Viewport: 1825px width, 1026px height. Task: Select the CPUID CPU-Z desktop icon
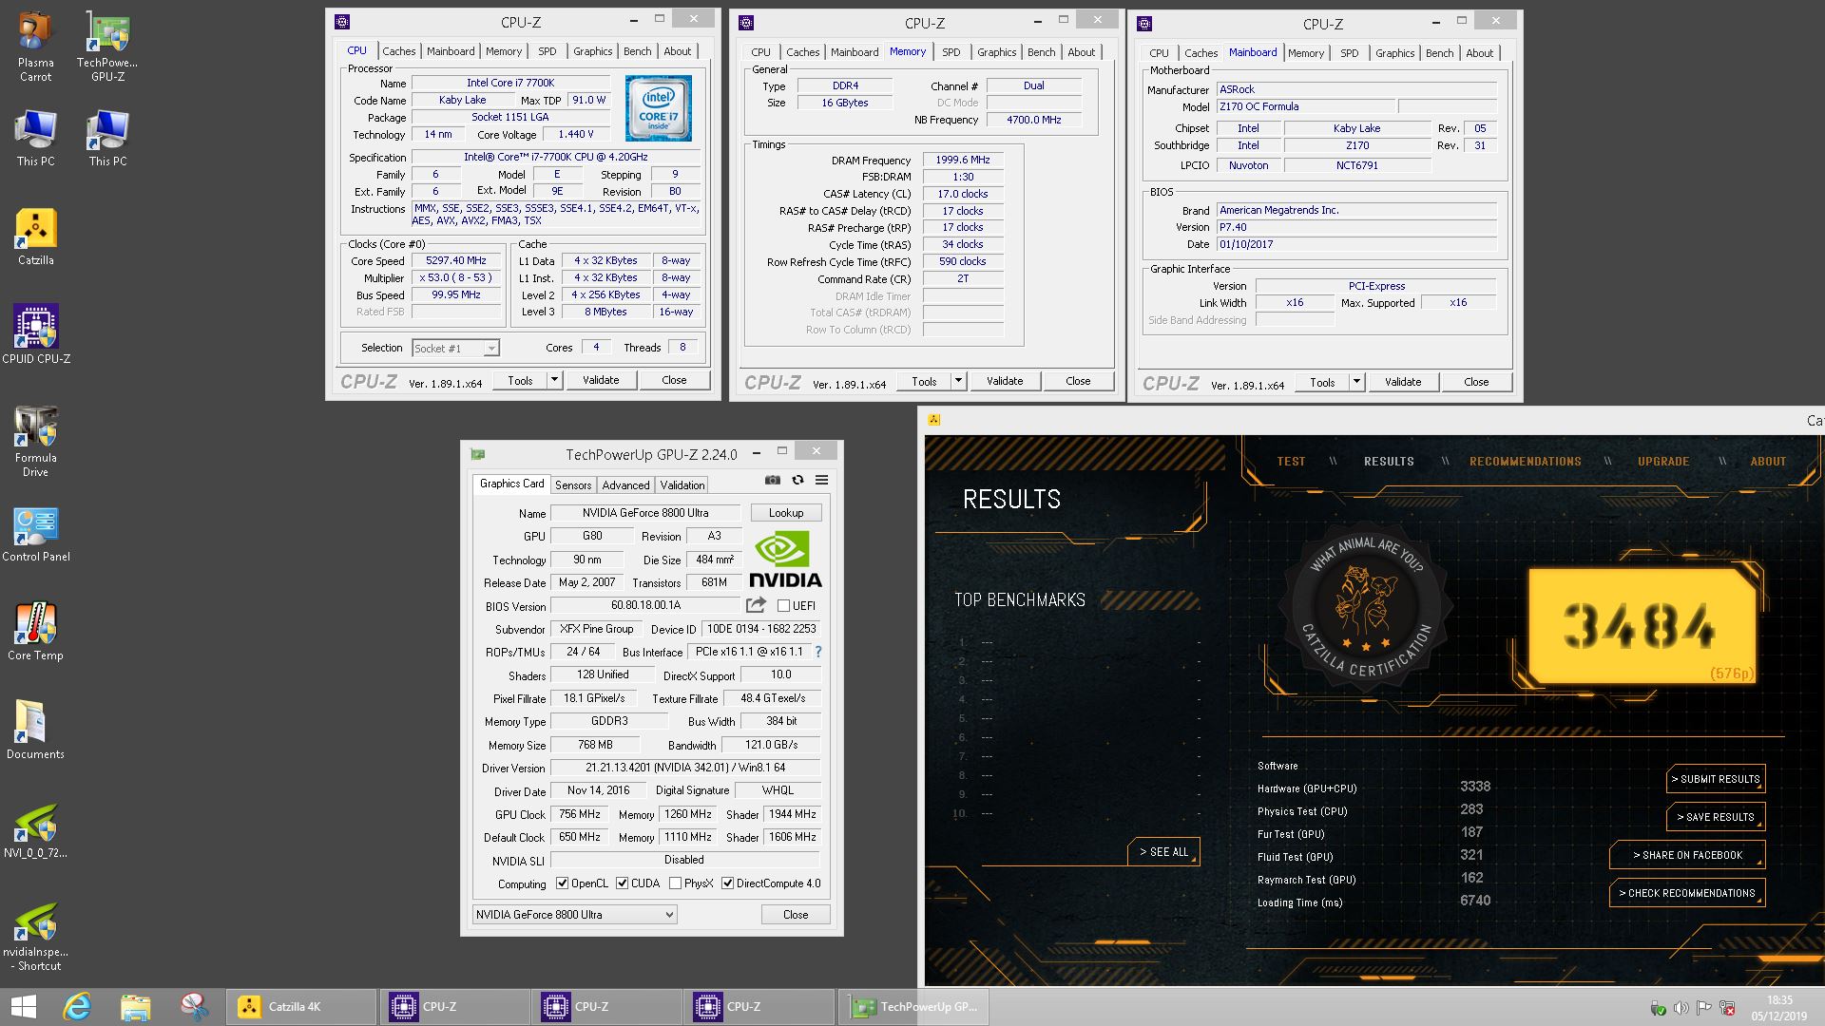[x=36, y=334]
